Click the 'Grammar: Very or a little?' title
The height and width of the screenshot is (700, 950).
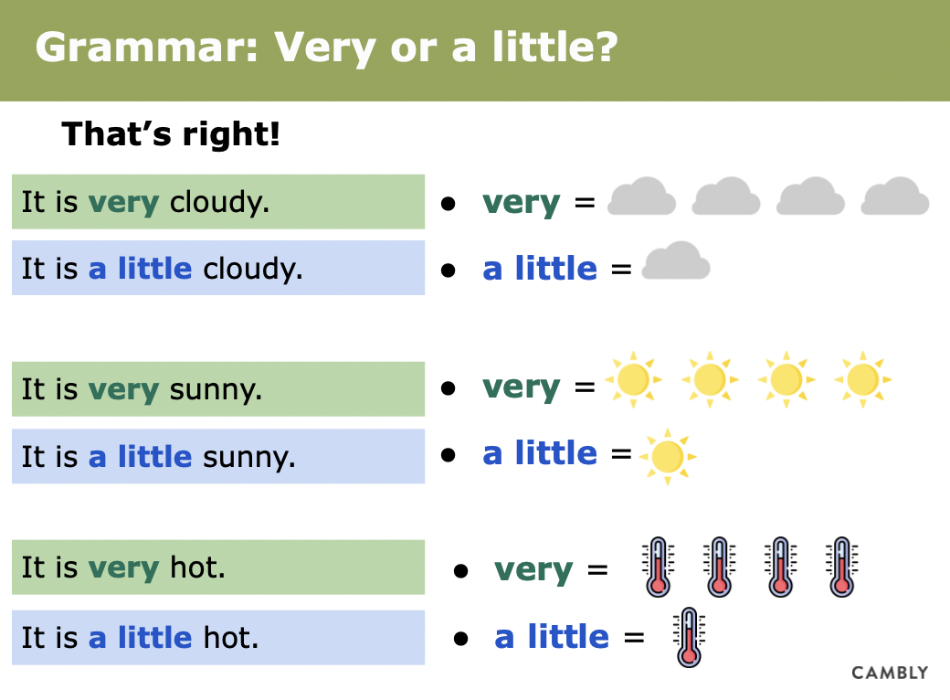pyautogui.click(x=326, y=48)
